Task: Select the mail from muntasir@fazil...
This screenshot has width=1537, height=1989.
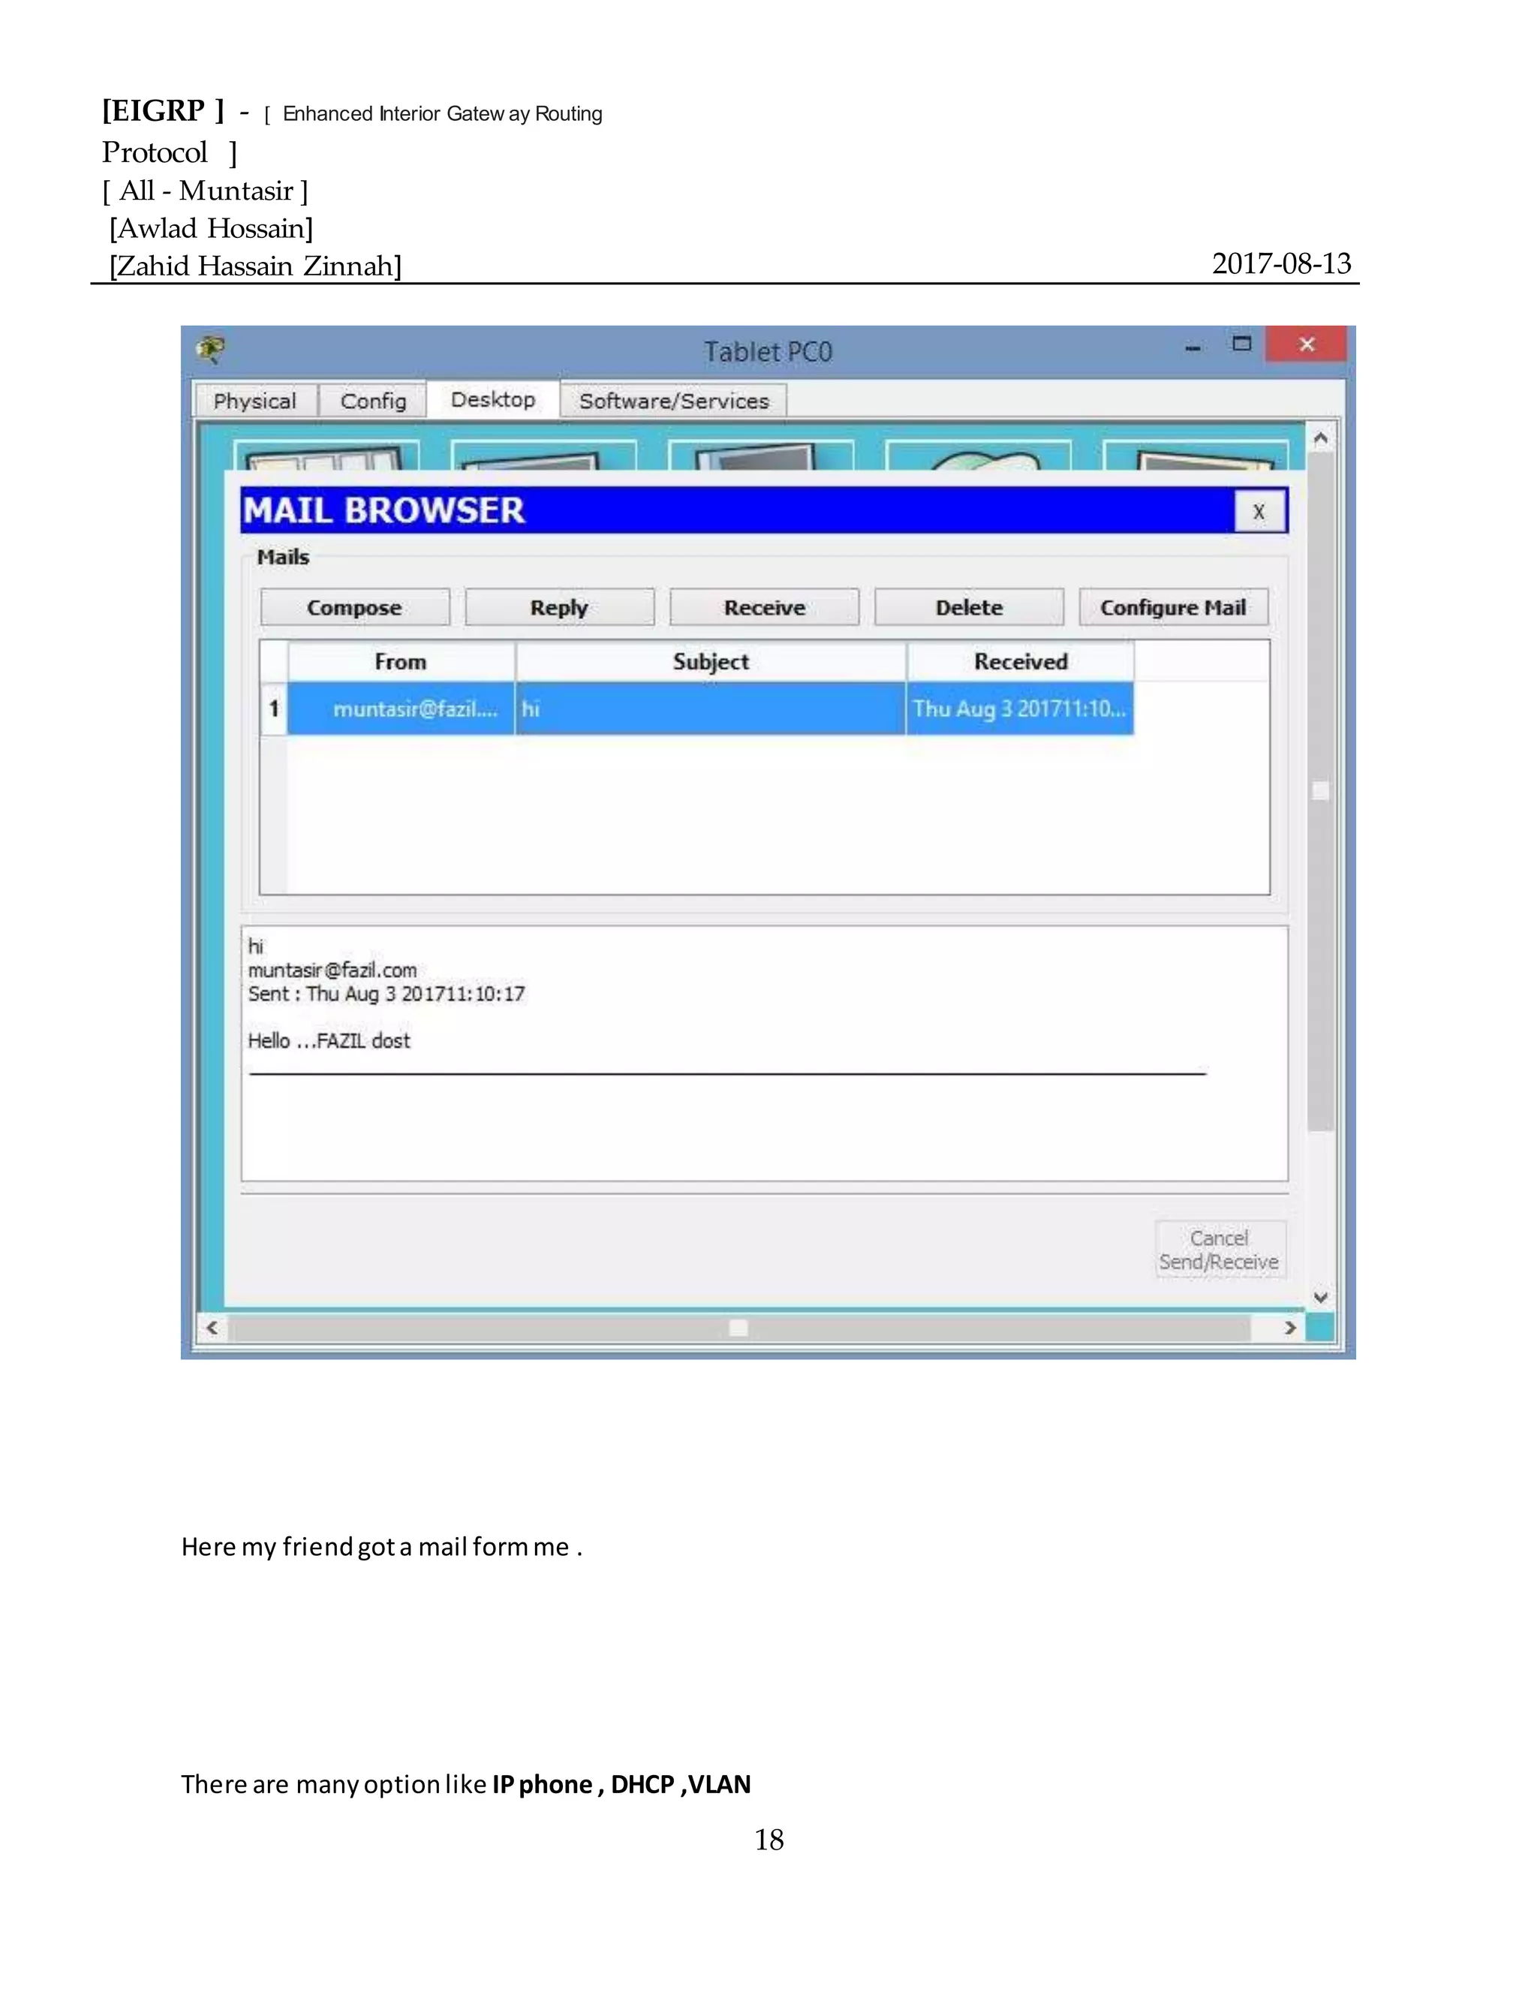Action: point(402,709)
